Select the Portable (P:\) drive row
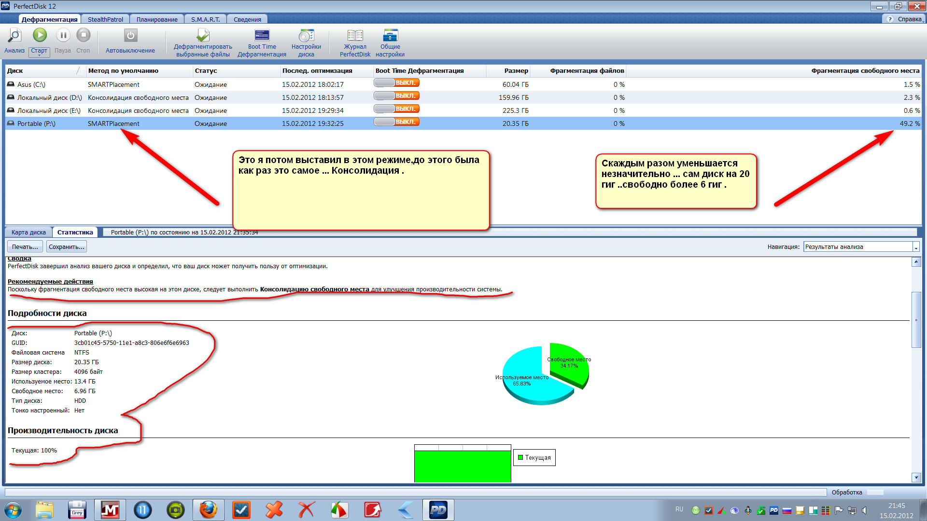 463,123
